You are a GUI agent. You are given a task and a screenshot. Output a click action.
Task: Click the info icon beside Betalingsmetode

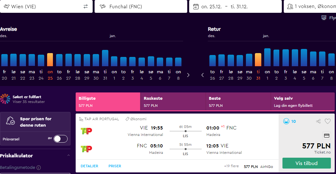[x=38, y=168]
